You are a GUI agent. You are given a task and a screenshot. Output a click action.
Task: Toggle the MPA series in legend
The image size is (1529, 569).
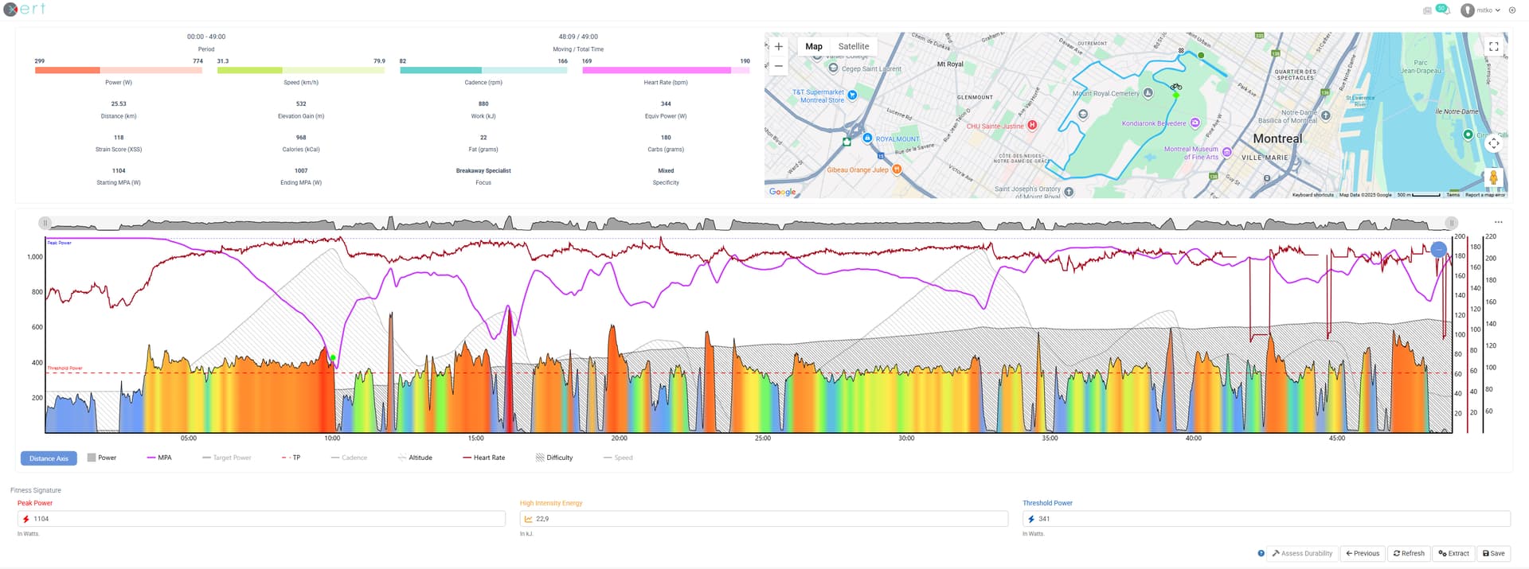[x=158, y=458]
